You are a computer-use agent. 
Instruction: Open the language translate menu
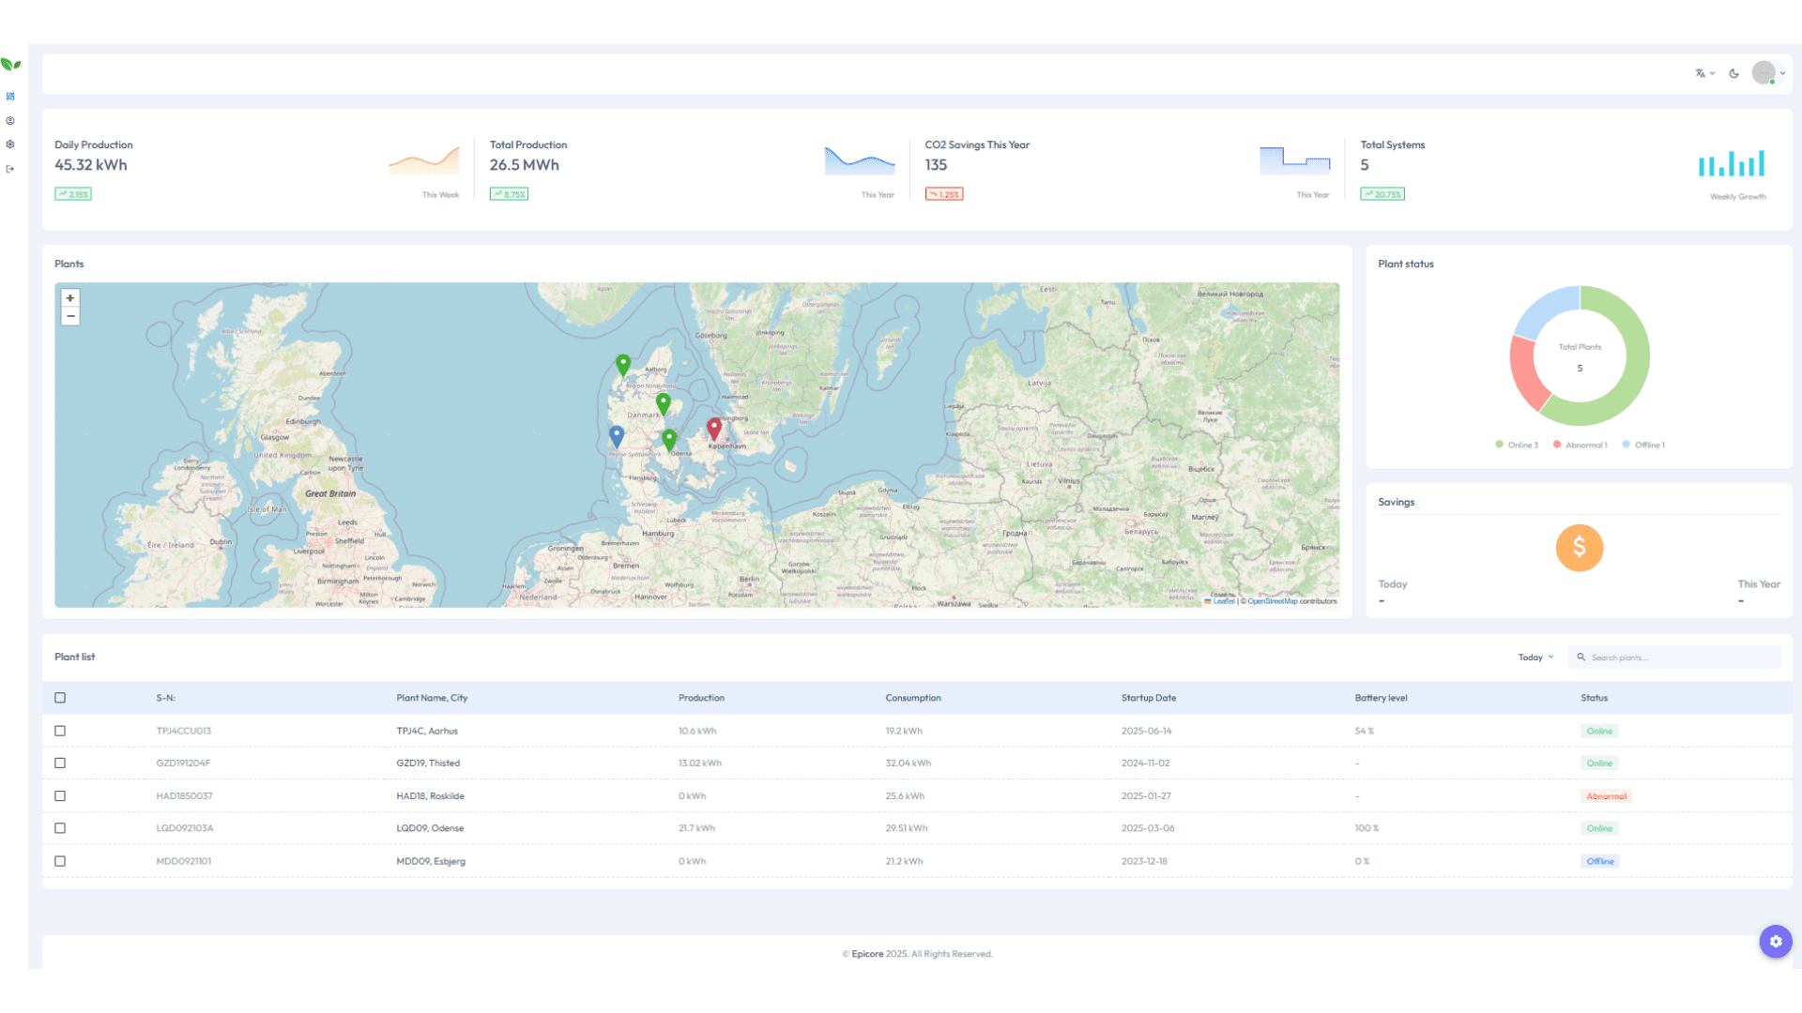click(x=1704, y=73)
